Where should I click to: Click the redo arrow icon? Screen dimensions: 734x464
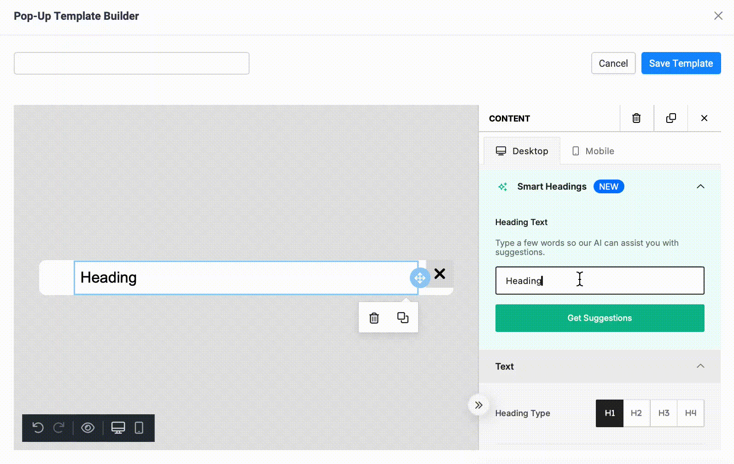[x=59, y=428]
